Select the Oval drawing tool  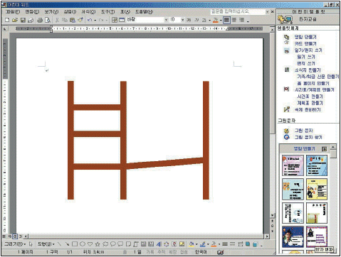coord(83,244)
